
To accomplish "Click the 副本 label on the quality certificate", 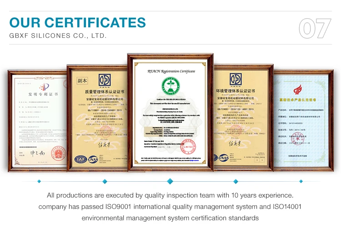I will click(x=82, y=81).
